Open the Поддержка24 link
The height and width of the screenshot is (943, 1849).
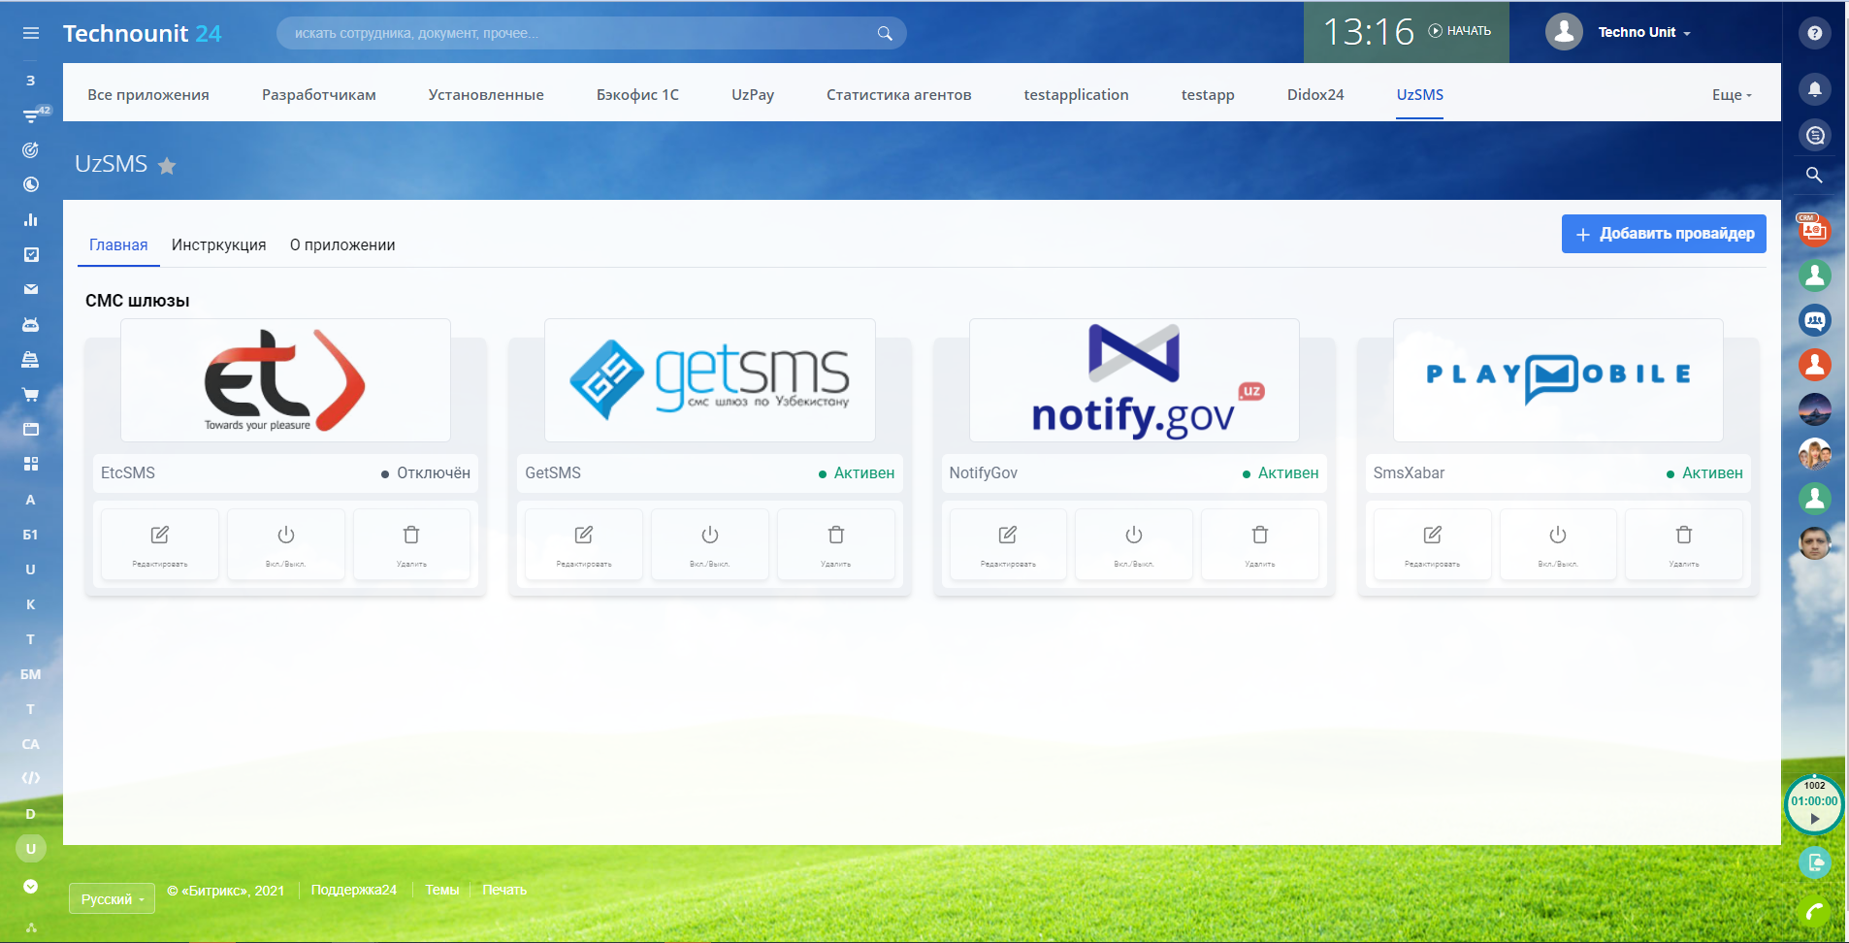pyautogui.click(x=354, y=890)
